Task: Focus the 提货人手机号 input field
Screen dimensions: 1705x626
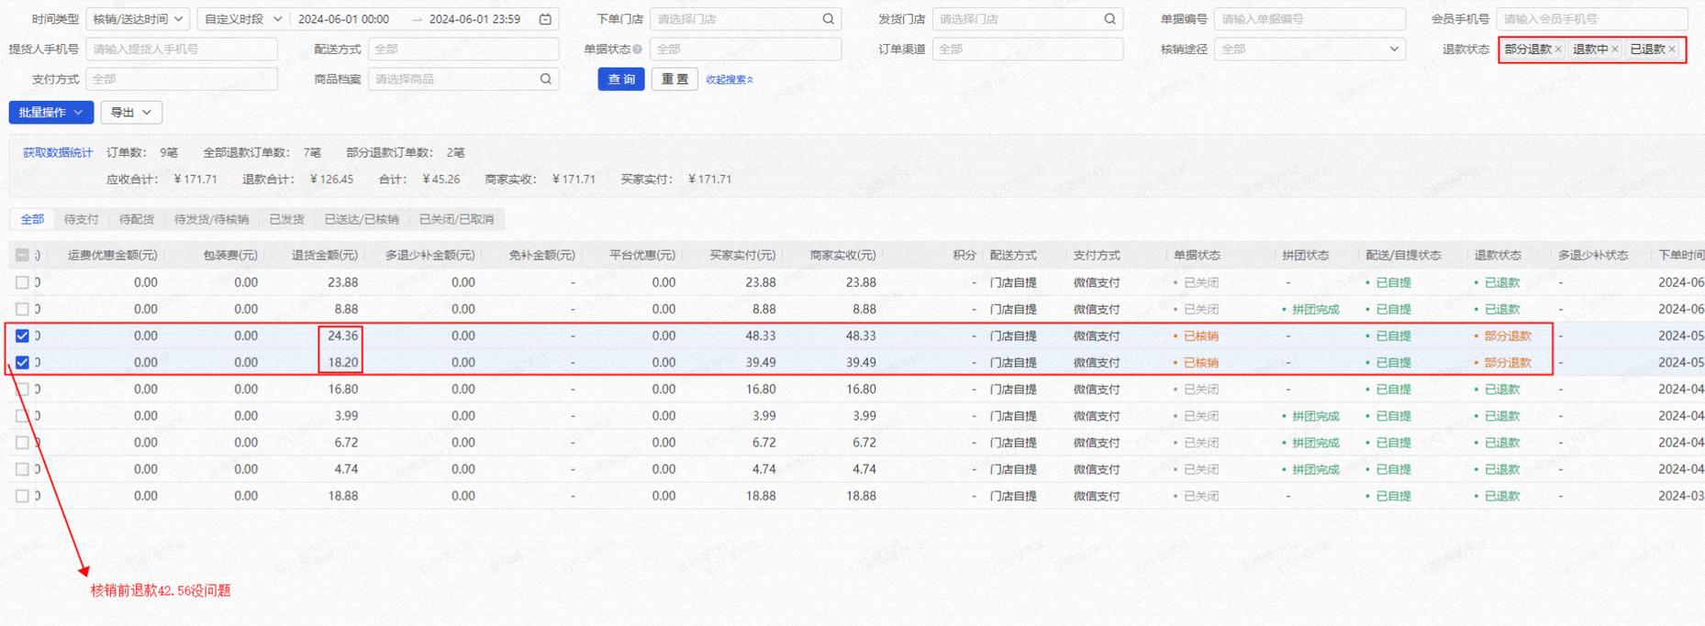Action: (182, 49)
